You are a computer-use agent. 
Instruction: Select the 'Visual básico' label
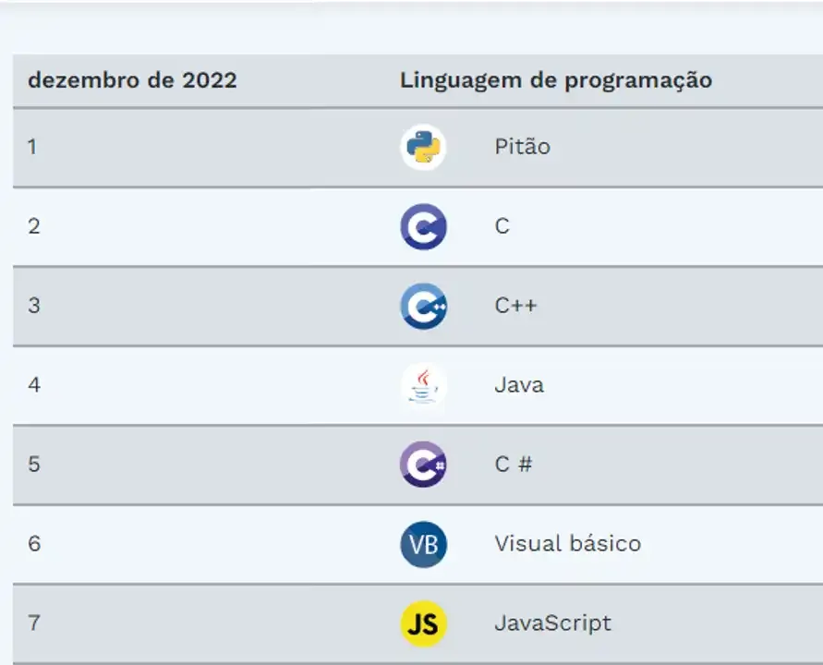568,543
